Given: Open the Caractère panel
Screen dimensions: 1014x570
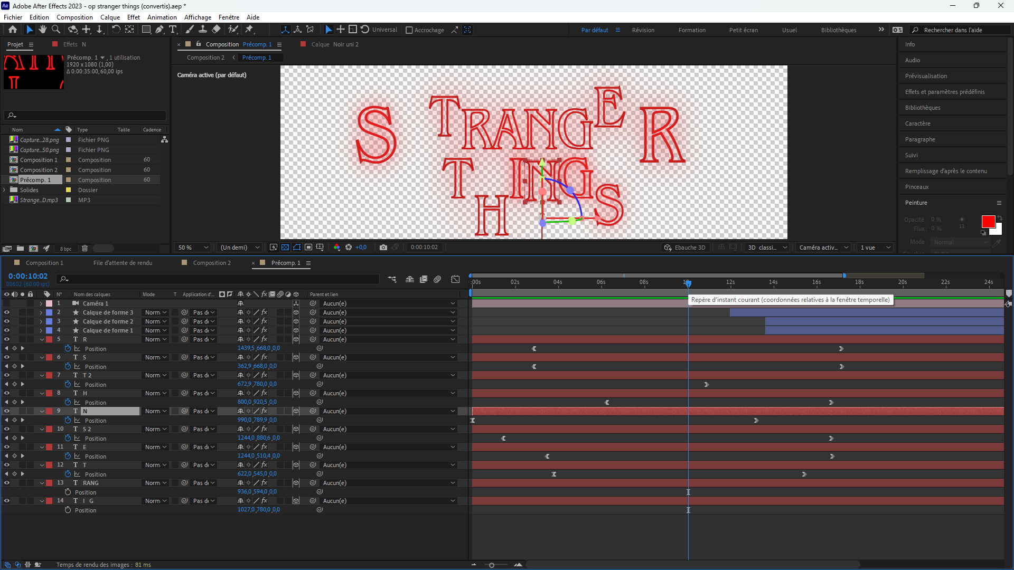Looking at the screenshot, I should [917, 123].
